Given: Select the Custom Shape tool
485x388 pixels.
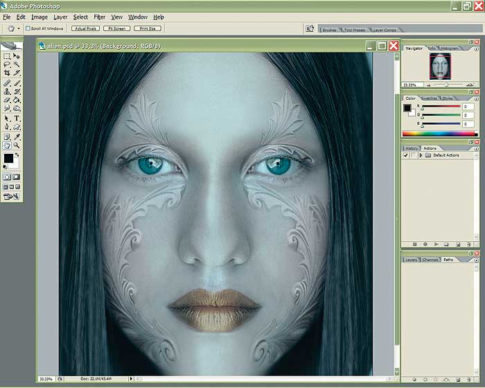Looking at the screenshot, I should (x=17, y=127).
